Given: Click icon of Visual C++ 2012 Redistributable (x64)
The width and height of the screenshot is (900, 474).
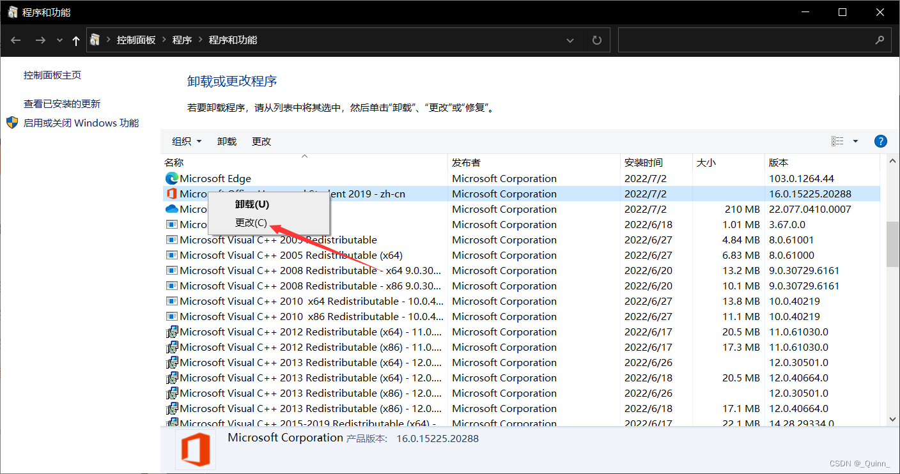Looking at the screenshot, I should (171, 332).
